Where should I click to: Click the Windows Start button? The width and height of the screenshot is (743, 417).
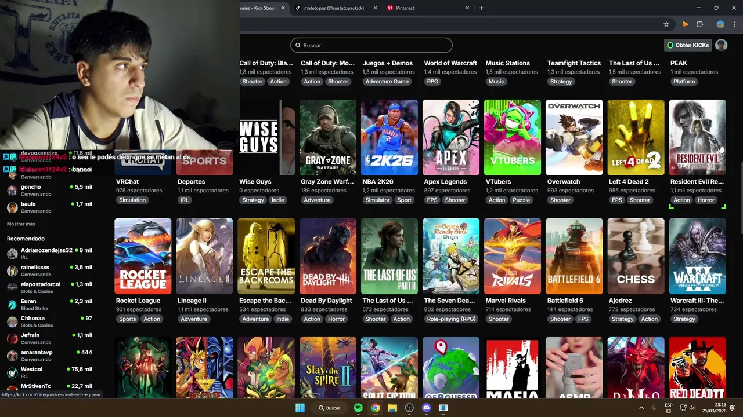tap(300, 408)
